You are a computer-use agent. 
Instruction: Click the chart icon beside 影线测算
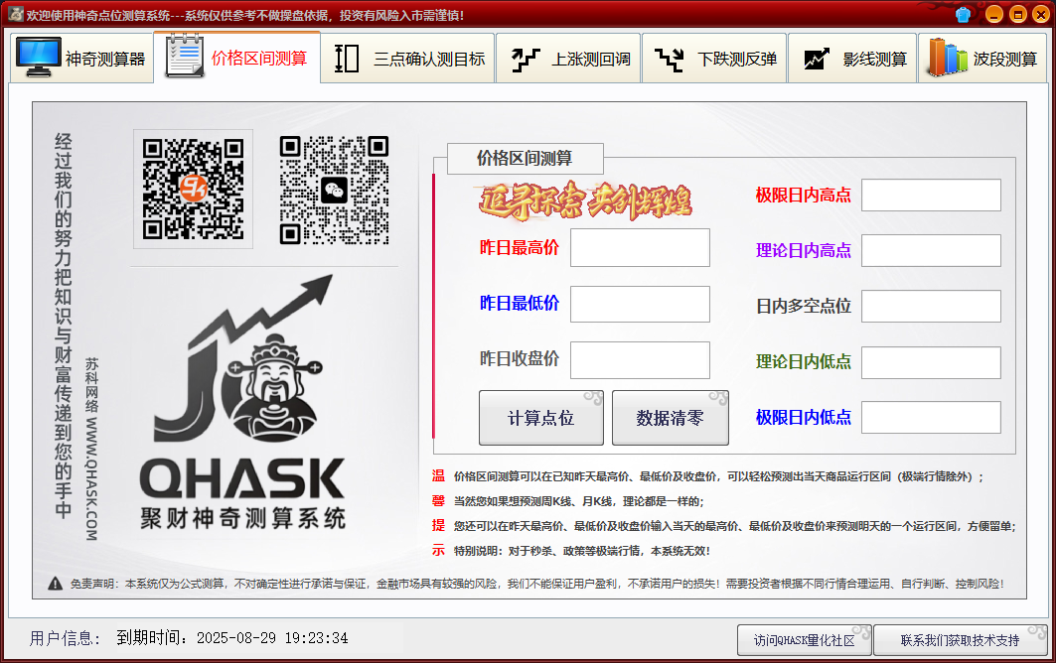817,60
